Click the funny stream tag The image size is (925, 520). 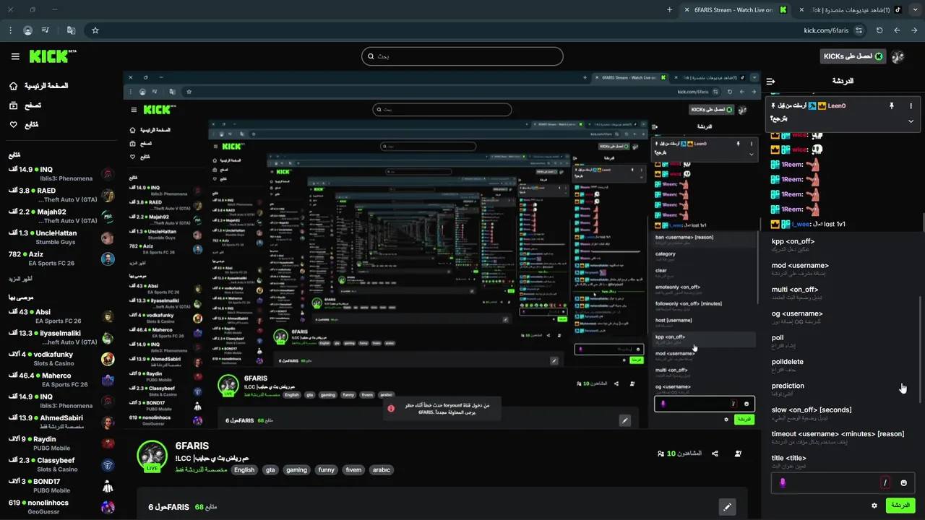click(327, 469)
